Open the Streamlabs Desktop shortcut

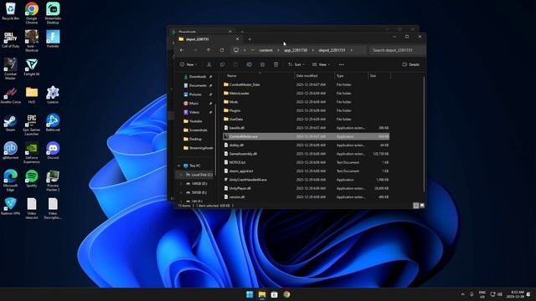(x=53, y=13)
